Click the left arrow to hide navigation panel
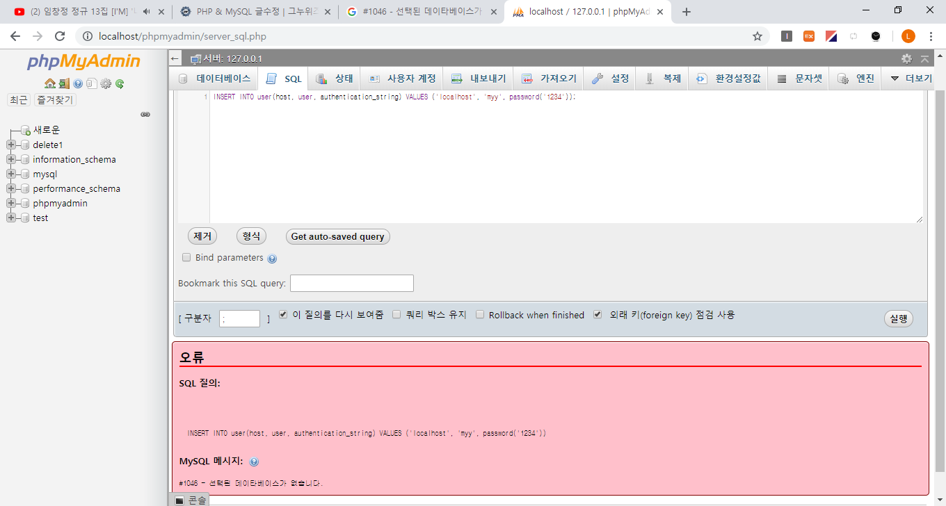946x506 pixels. [x=175, y=59]
